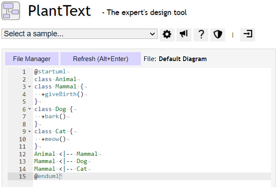The height and width of the screenshot is (187, 277).
Task: Click line Animal <|-- Mammal
Action: 66,154
